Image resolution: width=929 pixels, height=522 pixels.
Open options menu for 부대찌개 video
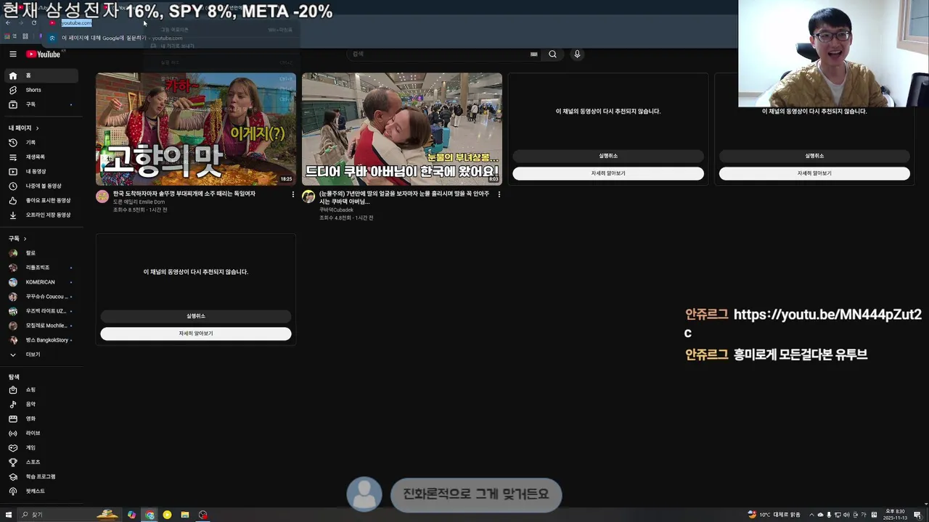coord(293,194)
